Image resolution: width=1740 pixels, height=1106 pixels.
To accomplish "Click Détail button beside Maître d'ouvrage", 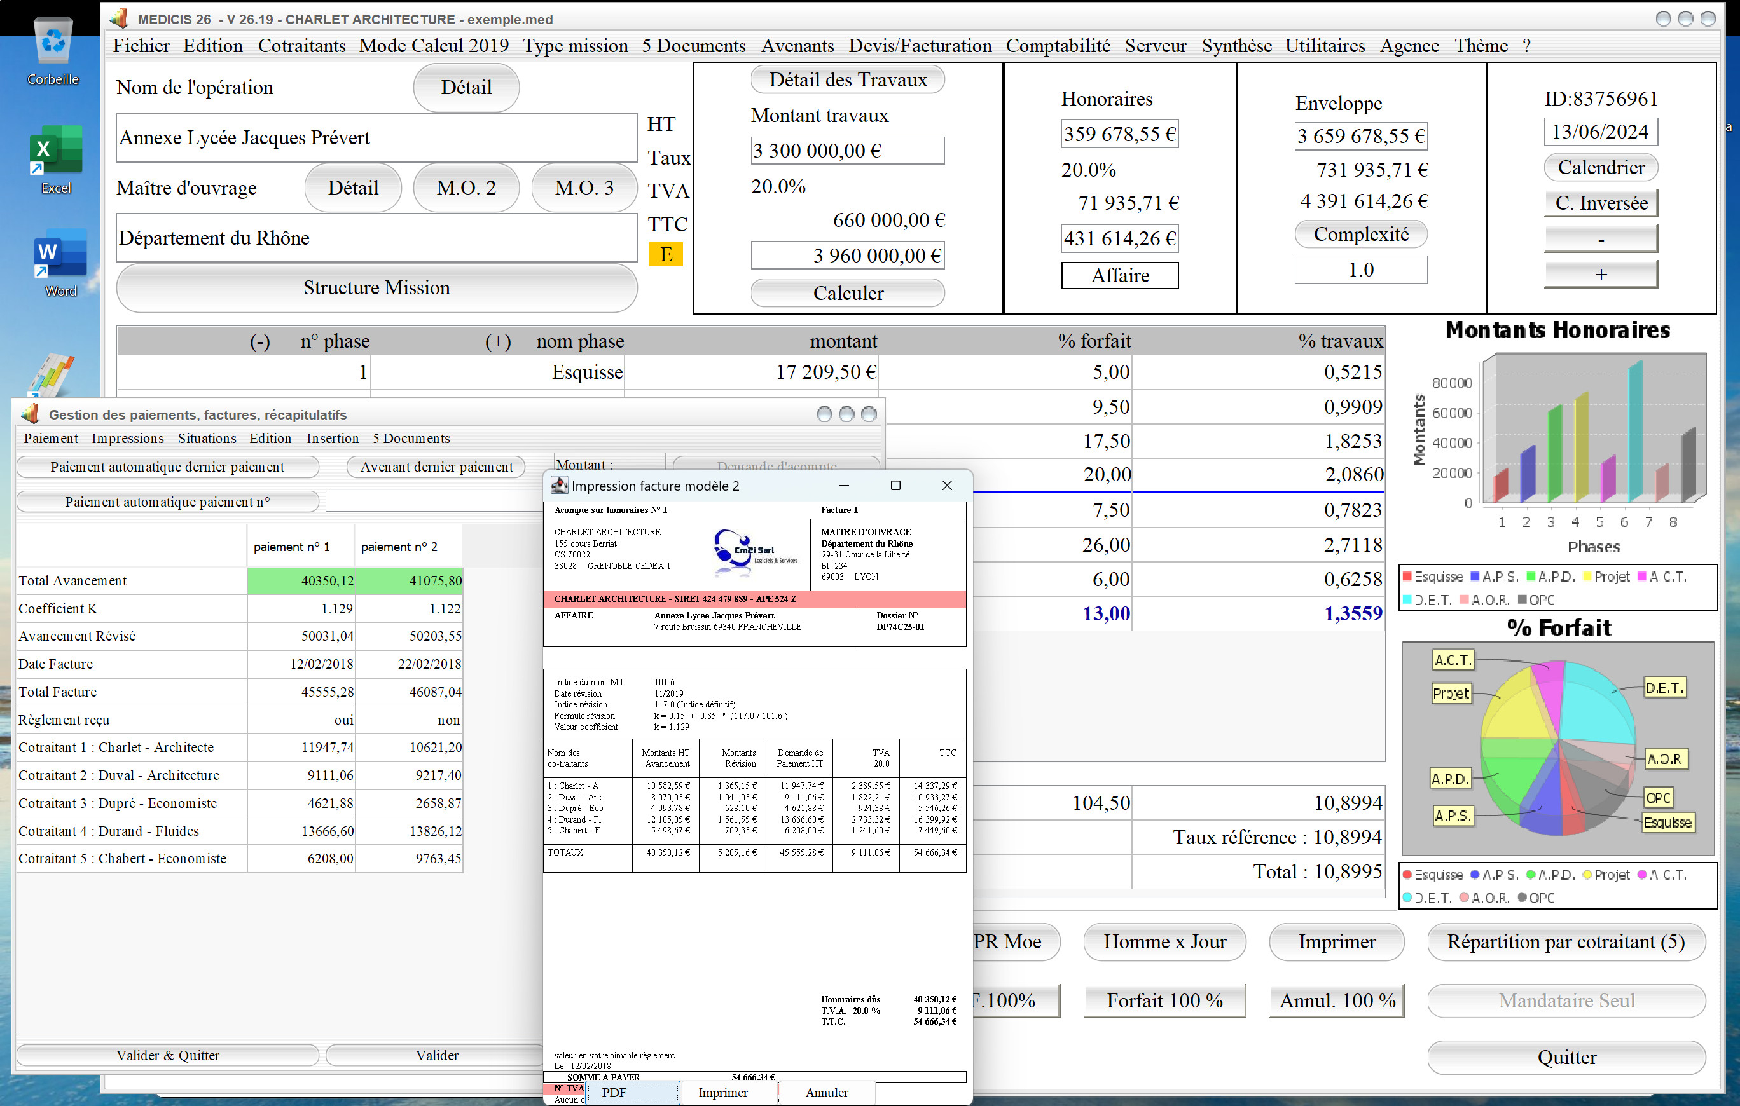I will coord(352,188).
